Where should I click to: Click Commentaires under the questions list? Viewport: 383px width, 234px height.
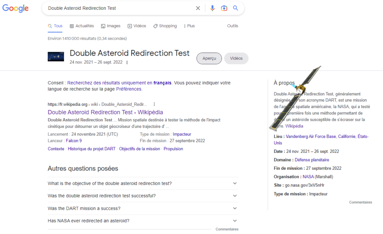(227, 229)
